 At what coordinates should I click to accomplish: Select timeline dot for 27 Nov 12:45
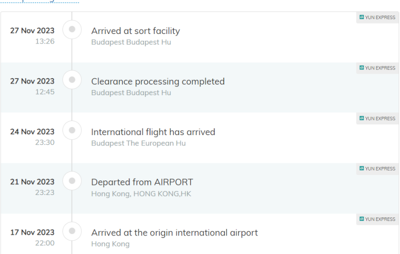[x=72, y=80]
